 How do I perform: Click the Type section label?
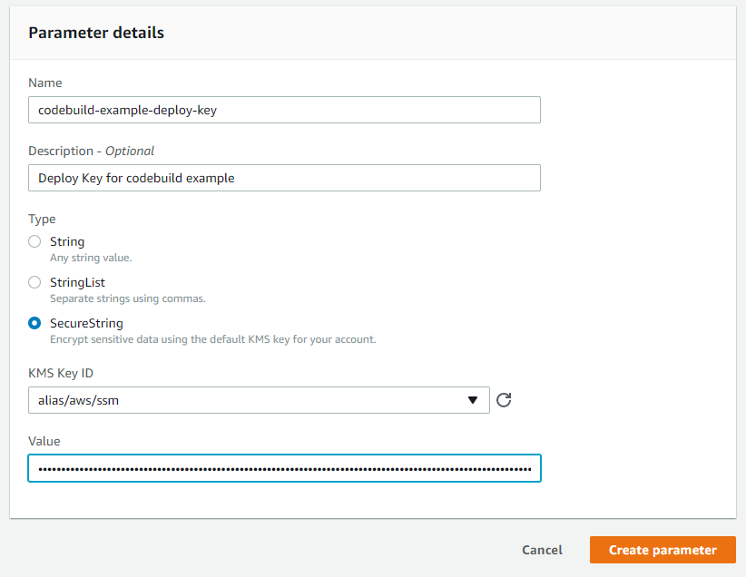(x=42, y=219)
